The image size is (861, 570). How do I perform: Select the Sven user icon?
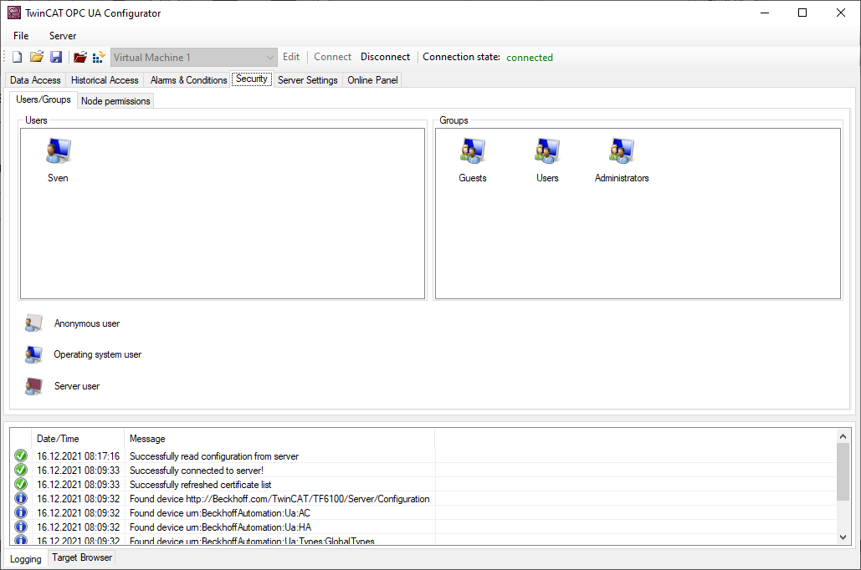click(59, 151)
